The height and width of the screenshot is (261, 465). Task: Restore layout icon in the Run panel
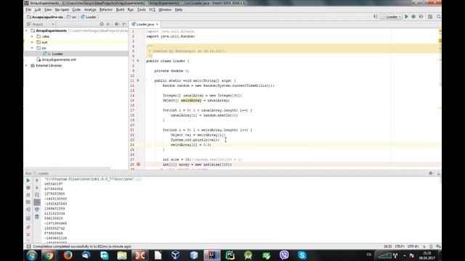click(28, 218)
